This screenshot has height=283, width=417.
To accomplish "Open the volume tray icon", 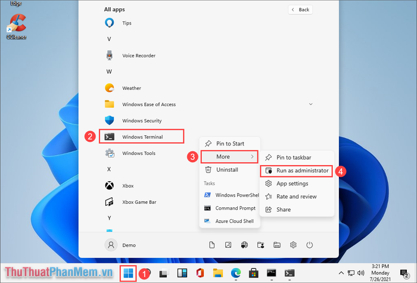I will 360,273.
